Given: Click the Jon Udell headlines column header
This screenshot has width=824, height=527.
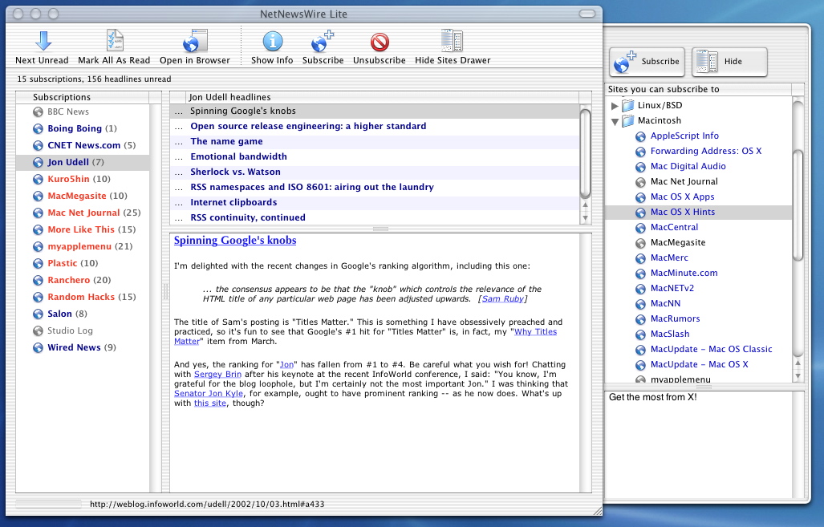Looking at the screenshot, I should (x=382, y=97).
